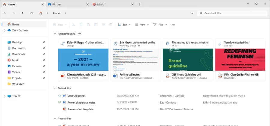Open the OKR Guidelines pinned file
This screenshot has width=270, height=126.
click(76, 96)
